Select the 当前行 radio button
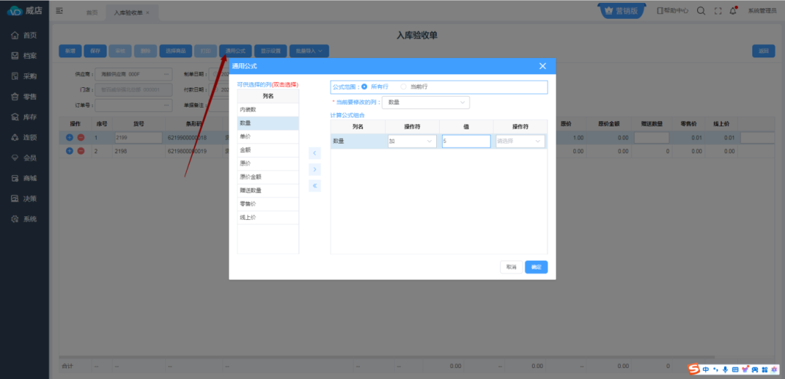Image resolution: width=785 pixels, height=379 pixels. (x=404, y=87)
